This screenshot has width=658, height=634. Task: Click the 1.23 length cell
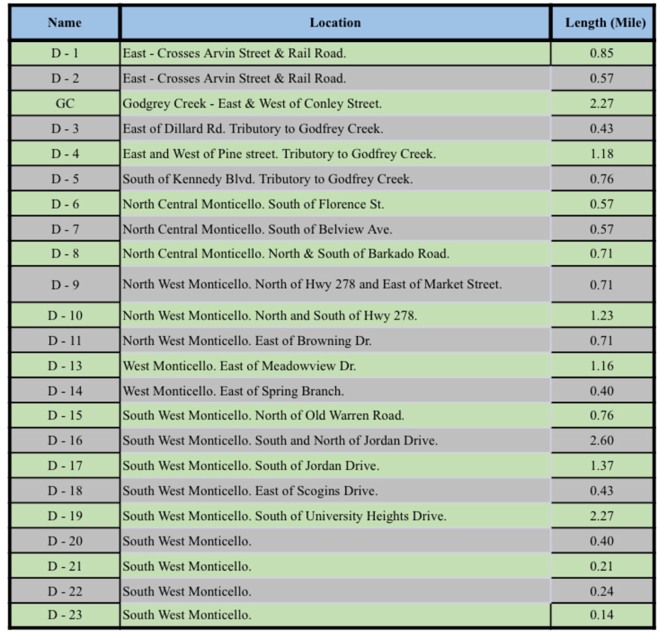602,315
